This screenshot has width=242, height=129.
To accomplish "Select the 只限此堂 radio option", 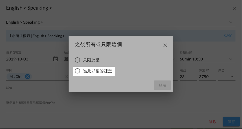I will click(87, 60).
